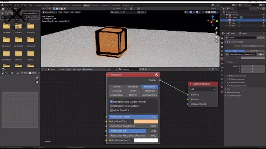
Task: Open the Scene properties tab icon
Action: [x=222, y=55]
